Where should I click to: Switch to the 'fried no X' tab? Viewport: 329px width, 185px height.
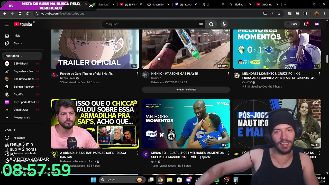[x=240, y=4]
